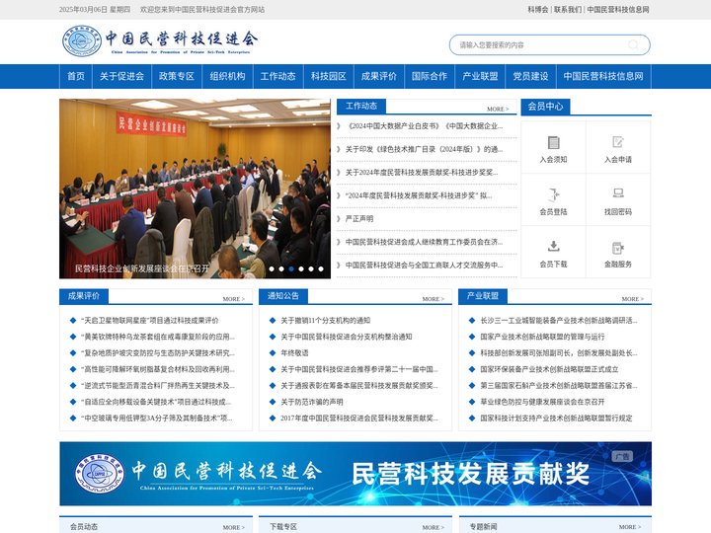This screenshot has height=533, width=711.
Task: Select the first carousel dot
Action: tap(272, 268)
